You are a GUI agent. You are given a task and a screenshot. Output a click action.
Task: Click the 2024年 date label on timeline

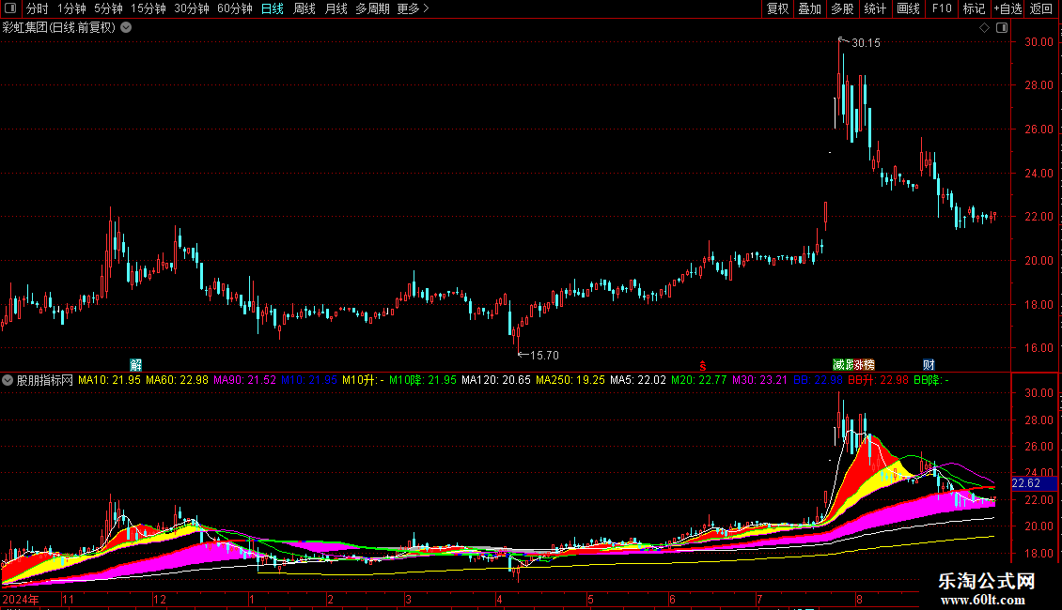click(21, 599)
